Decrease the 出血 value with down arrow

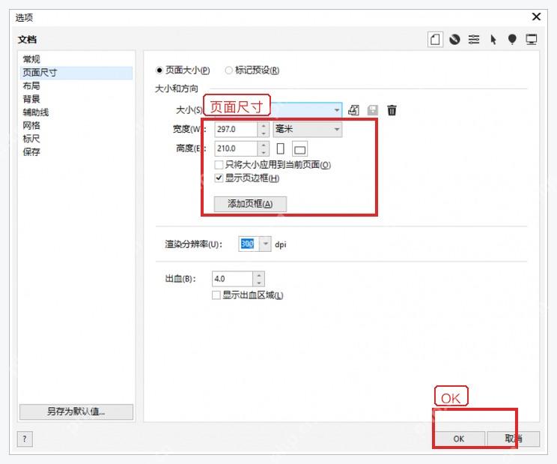pos(259,283)
